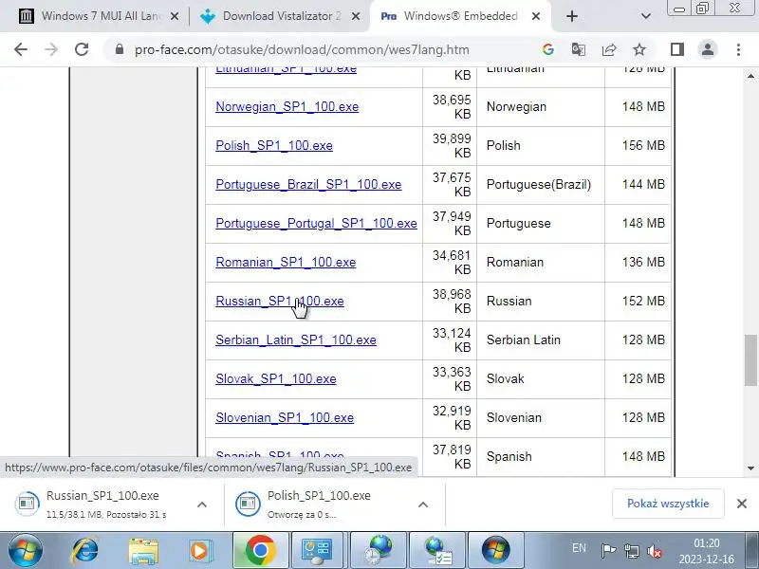
Task: Select the Russian language cell
Action: 541,301
